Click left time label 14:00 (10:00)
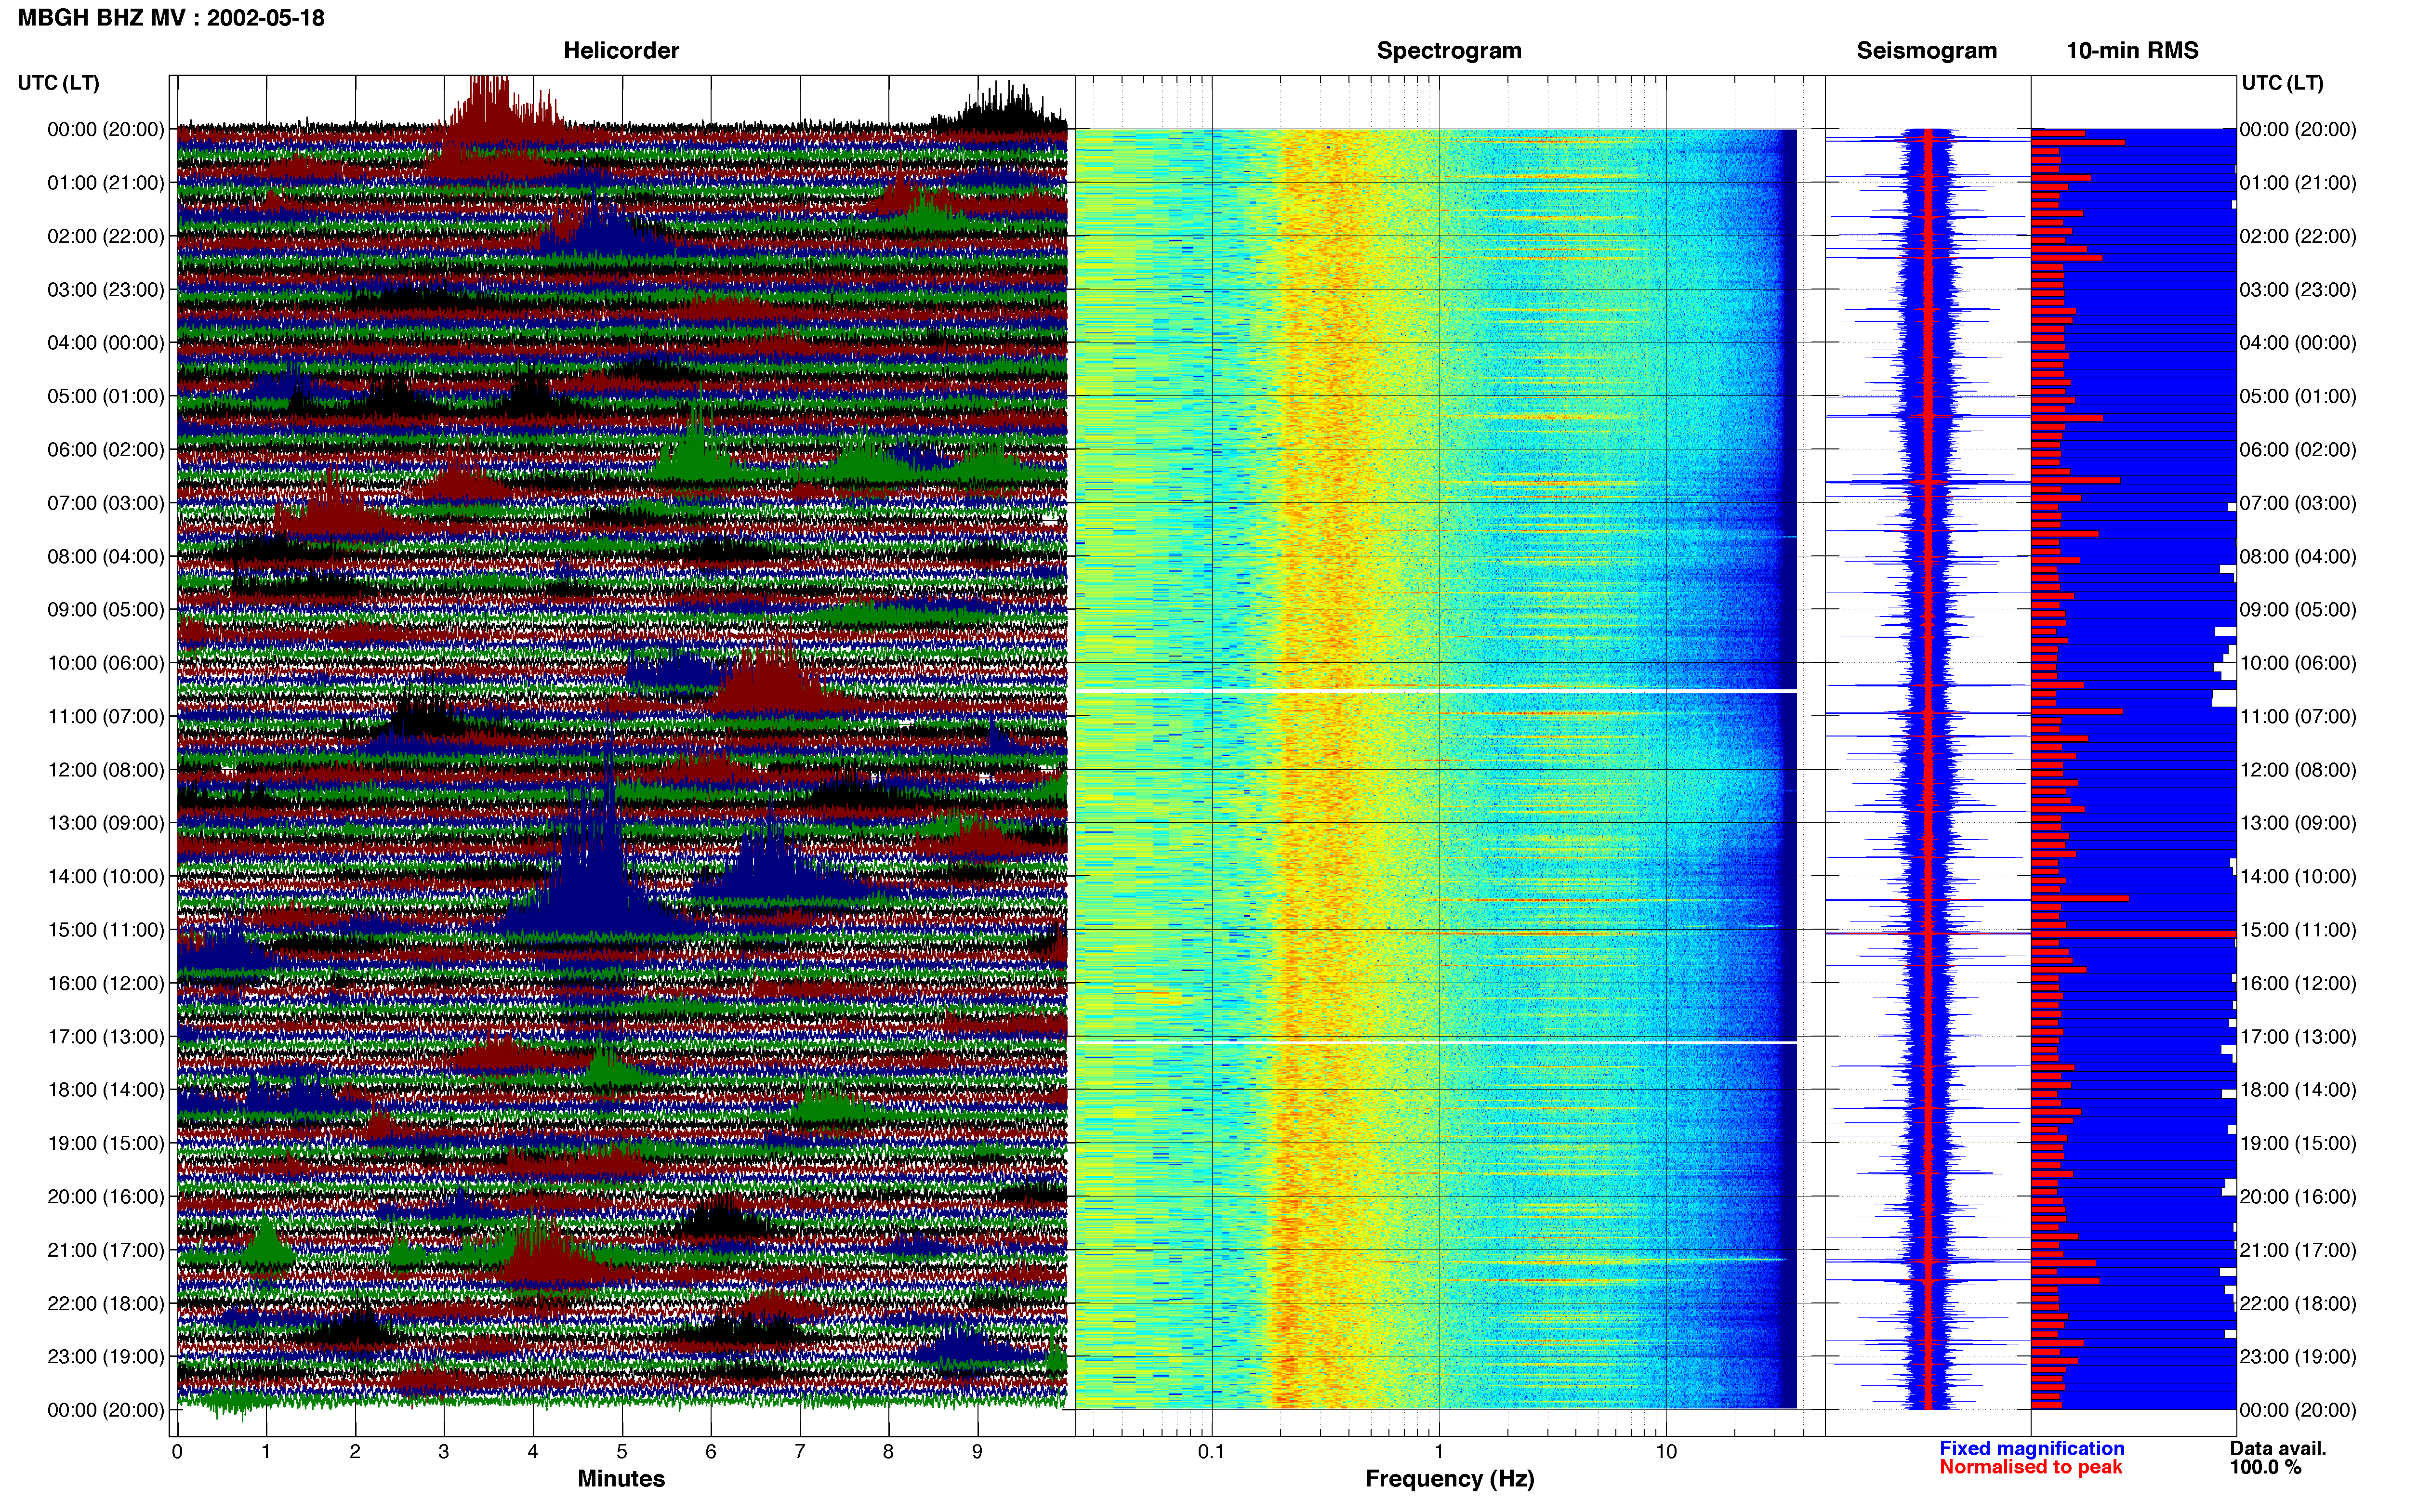 point(106,876)
